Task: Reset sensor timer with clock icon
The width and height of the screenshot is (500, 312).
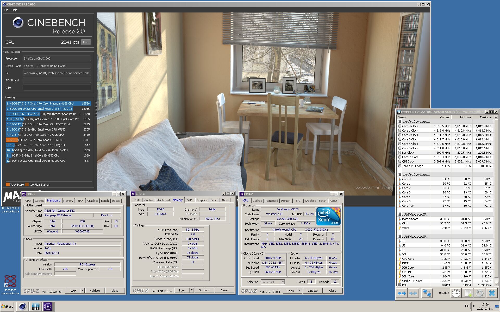Action: point(456,293)
